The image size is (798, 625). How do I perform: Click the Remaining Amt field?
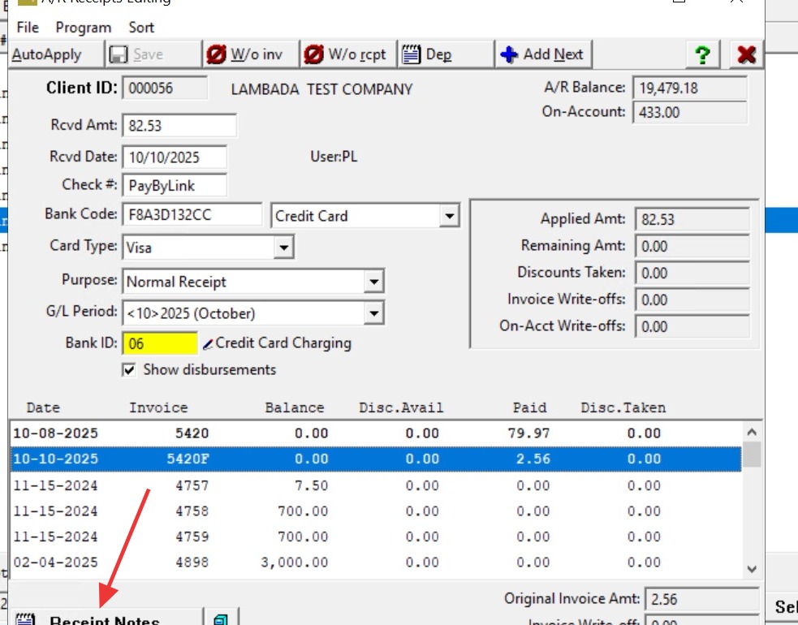coord(692,246)
